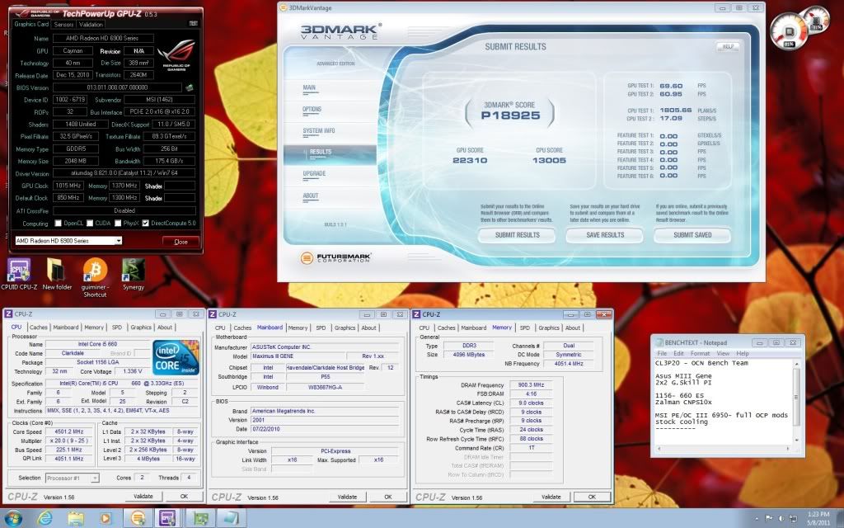Open the Format menu in Notepad

699,353
